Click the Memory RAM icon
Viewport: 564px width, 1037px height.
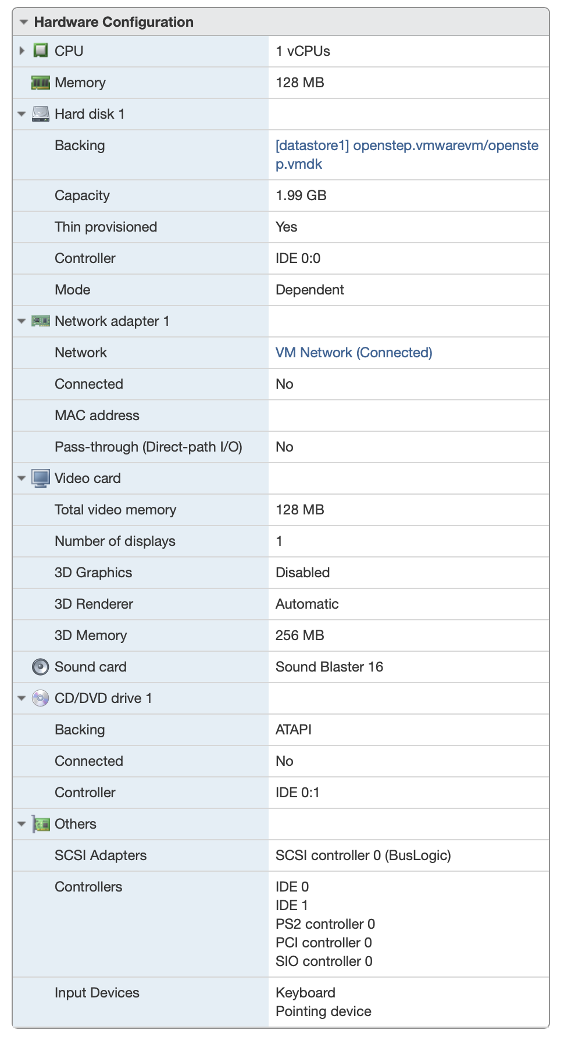pos(40,83)
